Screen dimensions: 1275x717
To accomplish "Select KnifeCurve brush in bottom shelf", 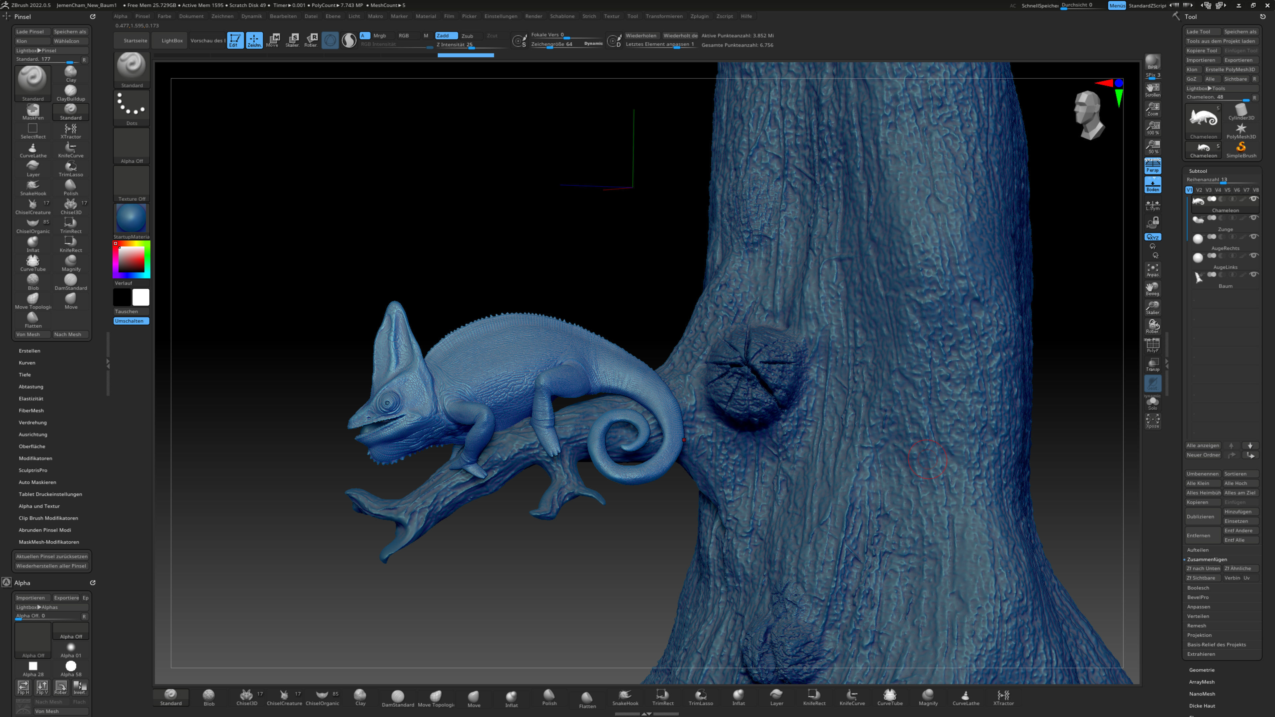I will point(852,698).
